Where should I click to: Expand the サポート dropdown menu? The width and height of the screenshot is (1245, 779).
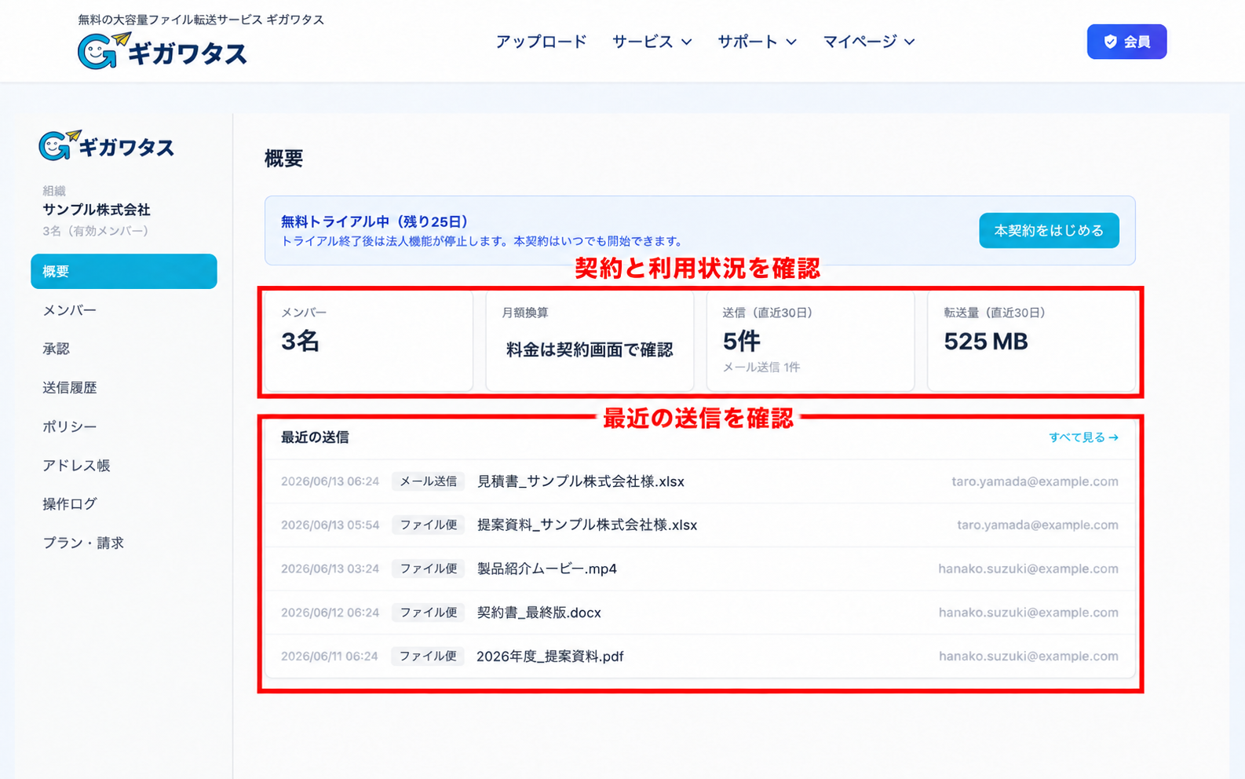click(x=757, y=42)
